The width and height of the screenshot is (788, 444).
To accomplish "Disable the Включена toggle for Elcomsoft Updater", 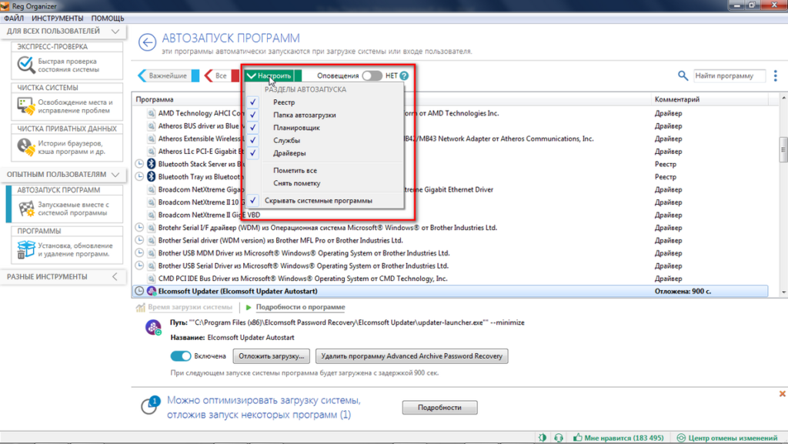I will [181, 356].
